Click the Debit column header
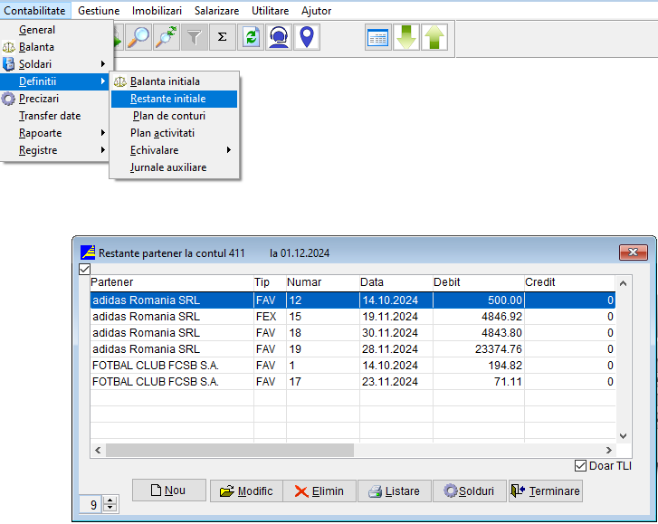The image size is (658, 524). tap(479, 282)
